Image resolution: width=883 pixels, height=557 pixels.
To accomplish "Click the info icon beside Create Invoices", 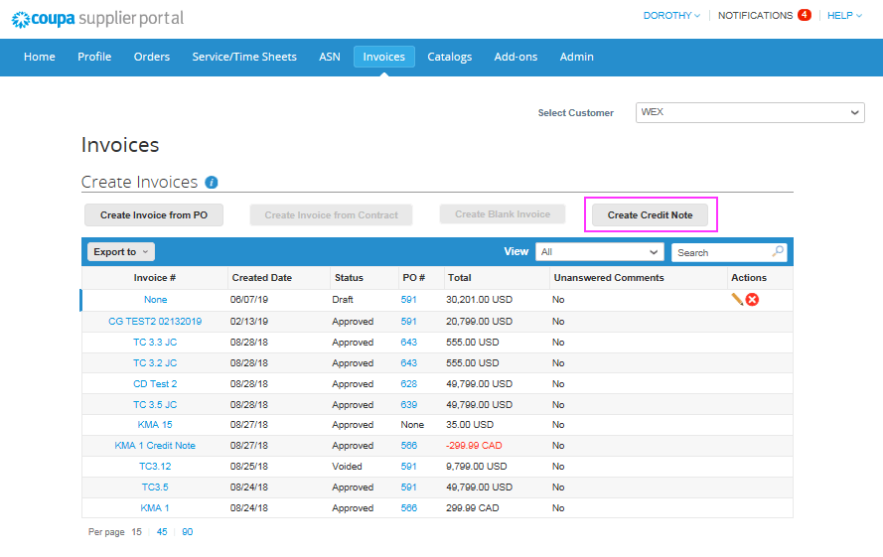I will pyautogui.click(x=212, y=183).
